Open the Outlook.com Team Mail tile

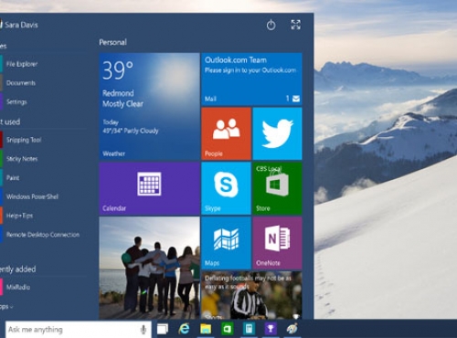(251, 79)
